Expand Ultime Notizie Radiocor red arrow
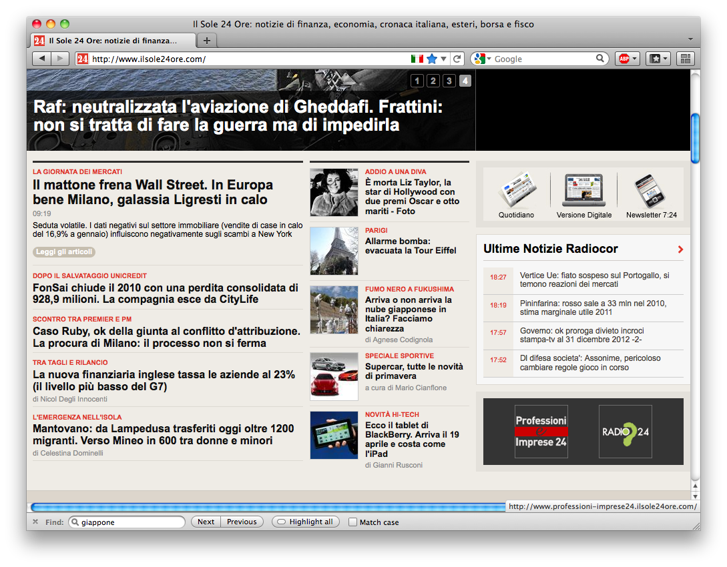Viewport: 727px width, 567px height. coord(680,249)
